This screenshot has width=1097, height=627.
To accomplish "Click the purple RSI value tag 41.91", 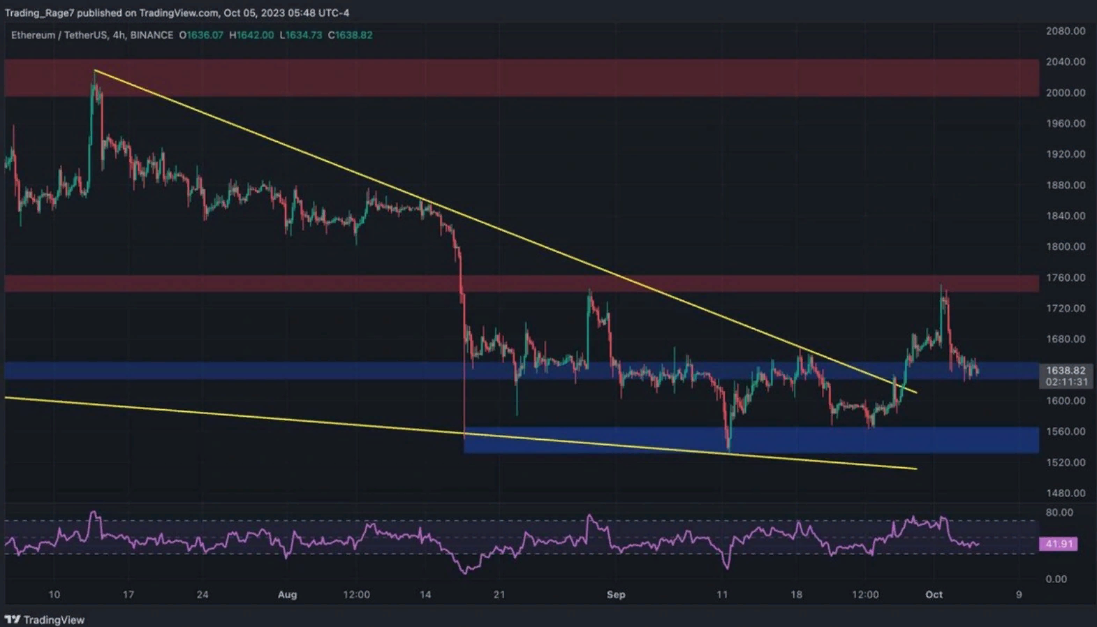I will tap(1058, 544).
